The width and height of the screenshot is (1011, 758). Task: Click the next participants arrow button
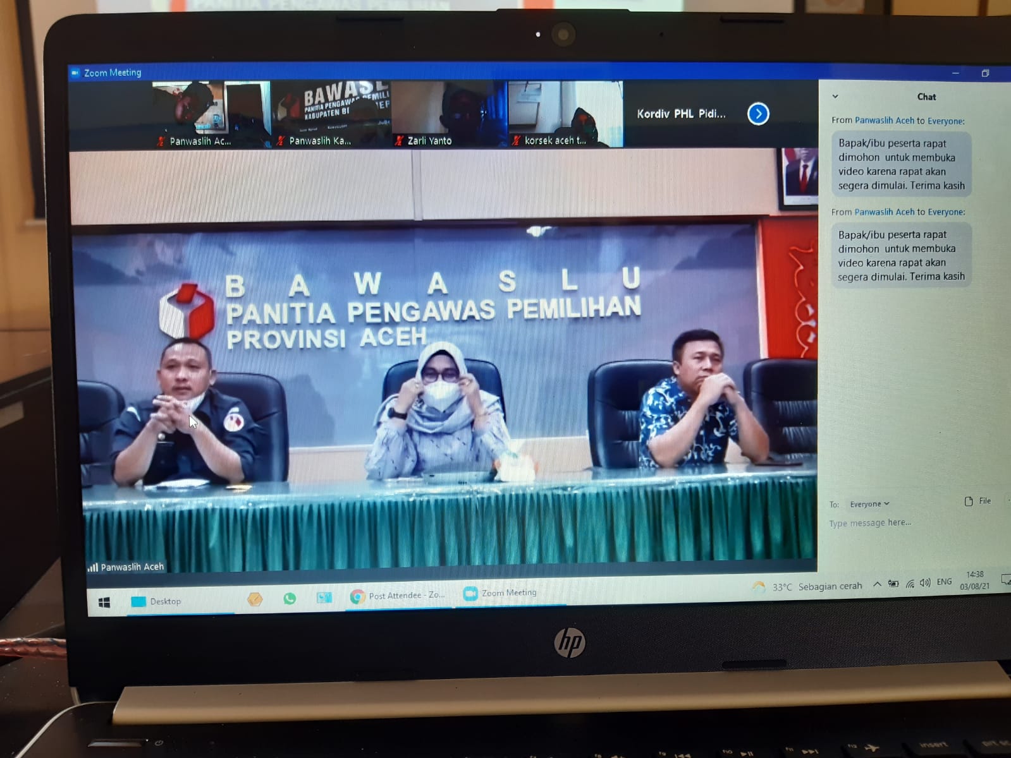(x=758, y=114)
